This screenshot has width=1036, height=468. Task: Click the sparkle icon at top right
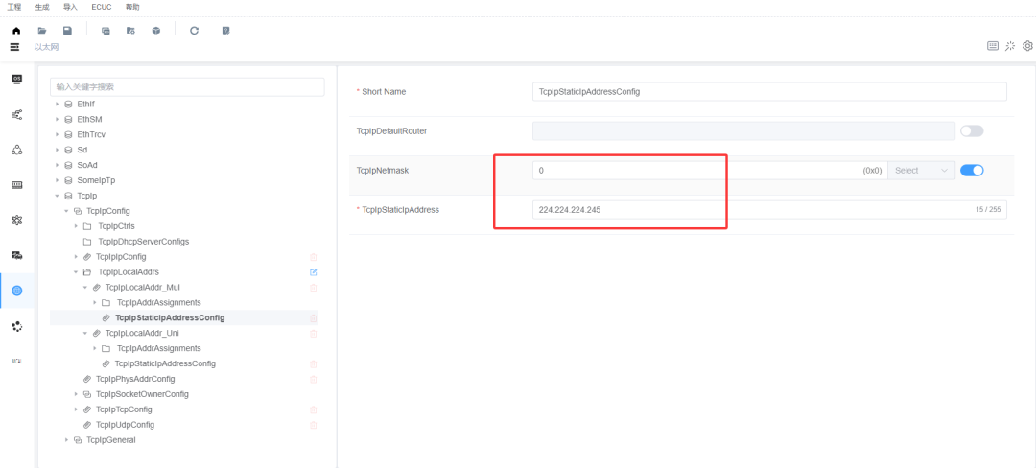pyautogui.click(x=1009, y=45)
